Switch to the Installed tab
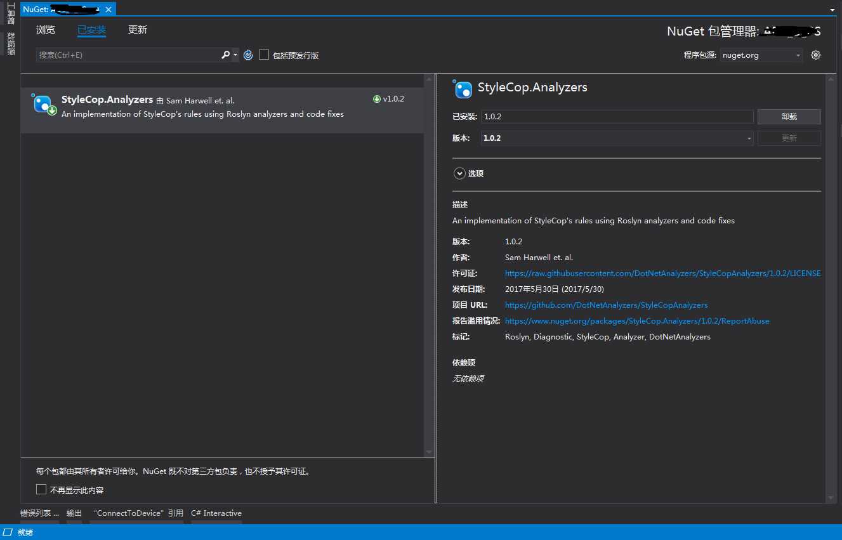Image resolution: width=842 pixels, height=540 pixels. click(x=91, y=30)
